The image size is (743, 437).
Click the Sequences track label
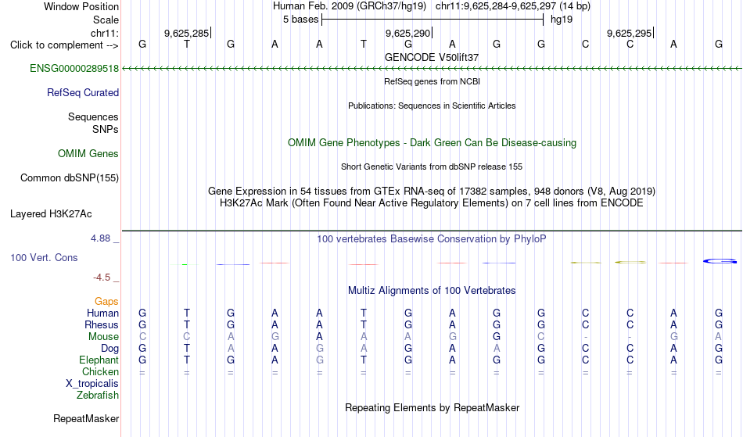[x=93, y=117]
